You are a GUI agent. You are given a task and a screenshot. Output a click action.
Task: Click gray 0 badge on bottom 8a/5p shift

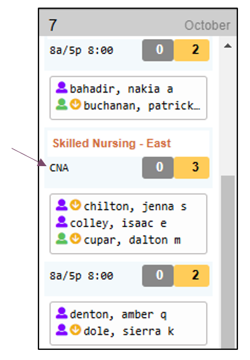click(x=158, y=276)
